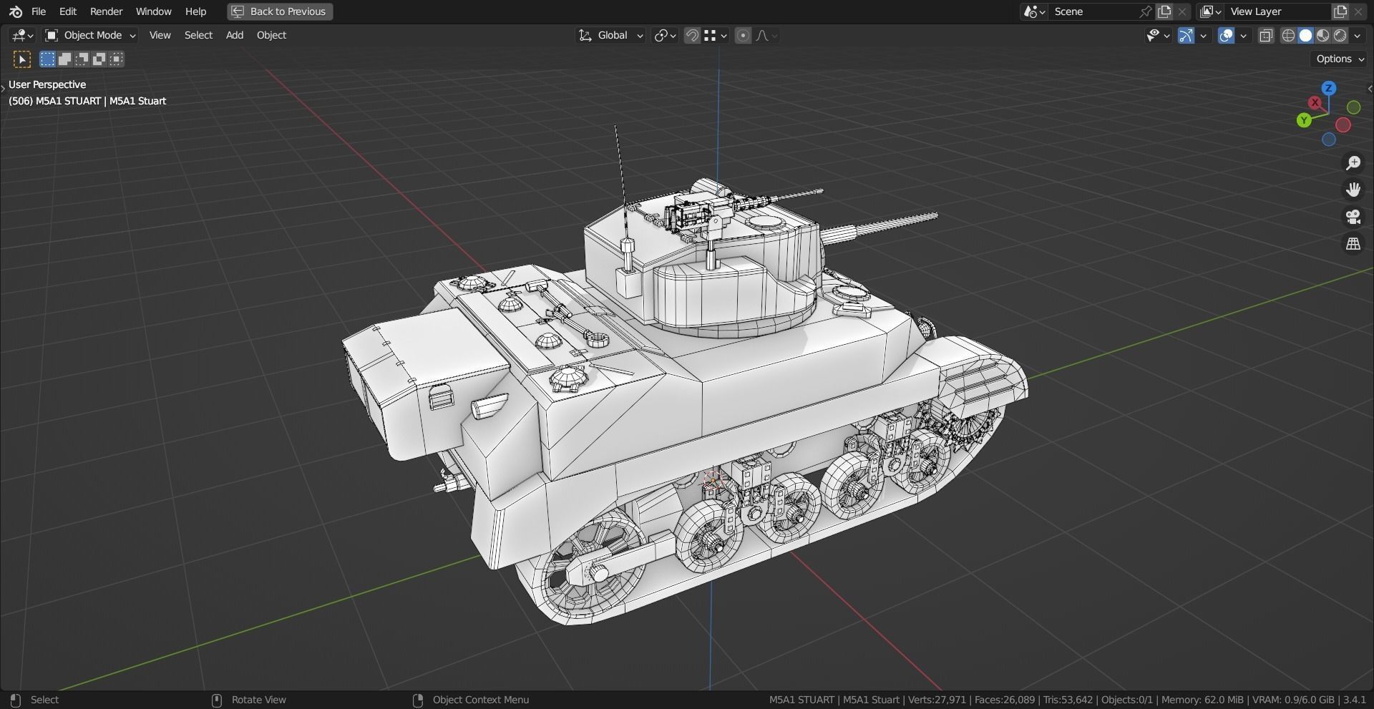This screenshot has width=1374, height=709.
Task: Click the Z axis on navigation gizmo
Action: tap(1329, 88)
